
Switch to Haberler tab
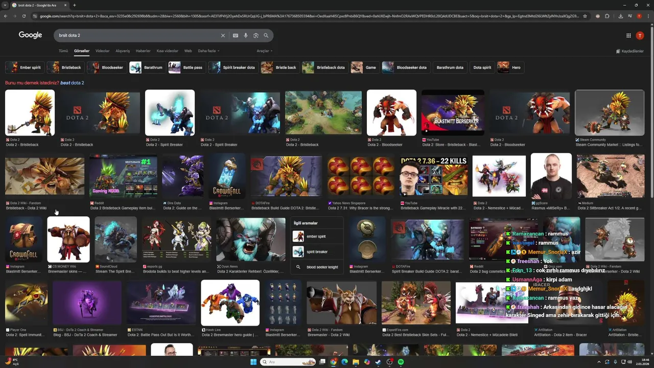(x=143, y=51)
